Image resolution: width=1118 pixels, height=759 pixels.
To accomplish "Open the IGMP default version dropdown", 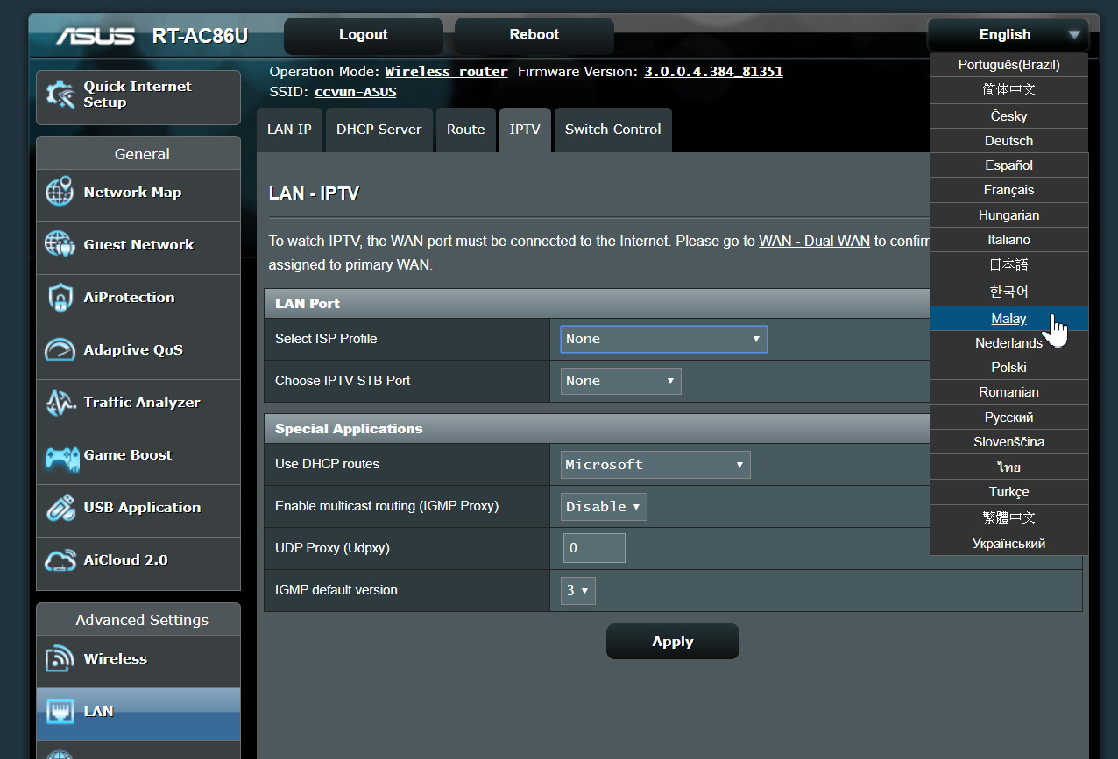I will coord(577,591).
